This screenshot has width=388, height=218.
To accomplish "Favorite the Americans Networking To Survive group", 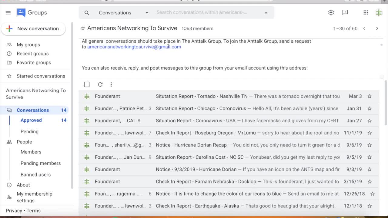I will point(83,28).
